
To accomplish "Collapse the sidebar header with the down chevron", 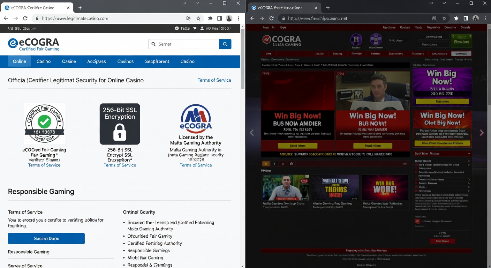I will (x=470, y=154).
